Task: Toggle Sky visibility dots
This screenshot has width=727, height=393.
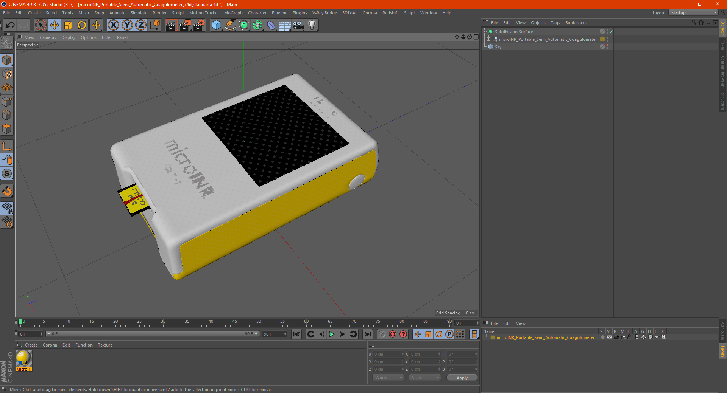Action: tap(608, 47)
